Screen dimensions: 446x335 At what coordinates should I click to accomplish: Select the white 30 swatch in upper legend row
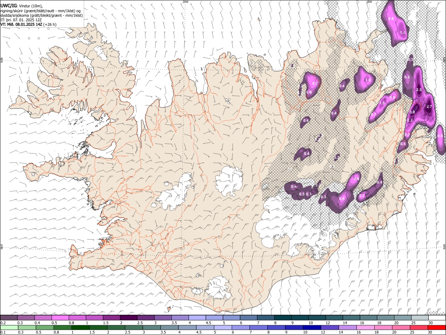436,318
